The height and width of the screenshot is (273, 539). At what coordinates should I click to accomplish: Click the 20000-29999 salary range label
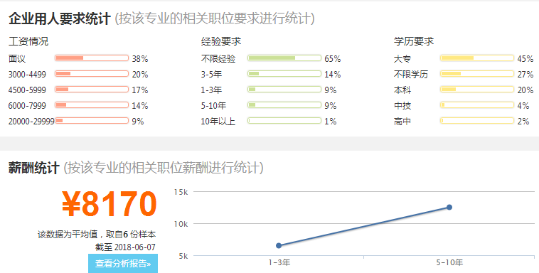(31, 122)
